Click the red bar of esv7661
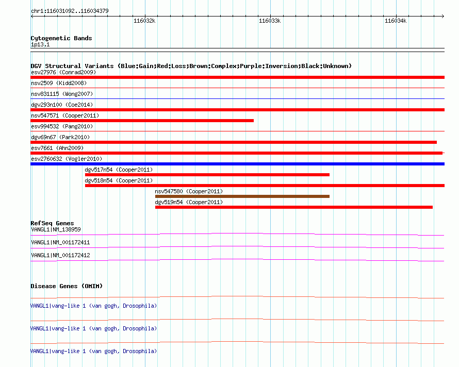Viewport: 459px width, 367px height. pos(237,153)
